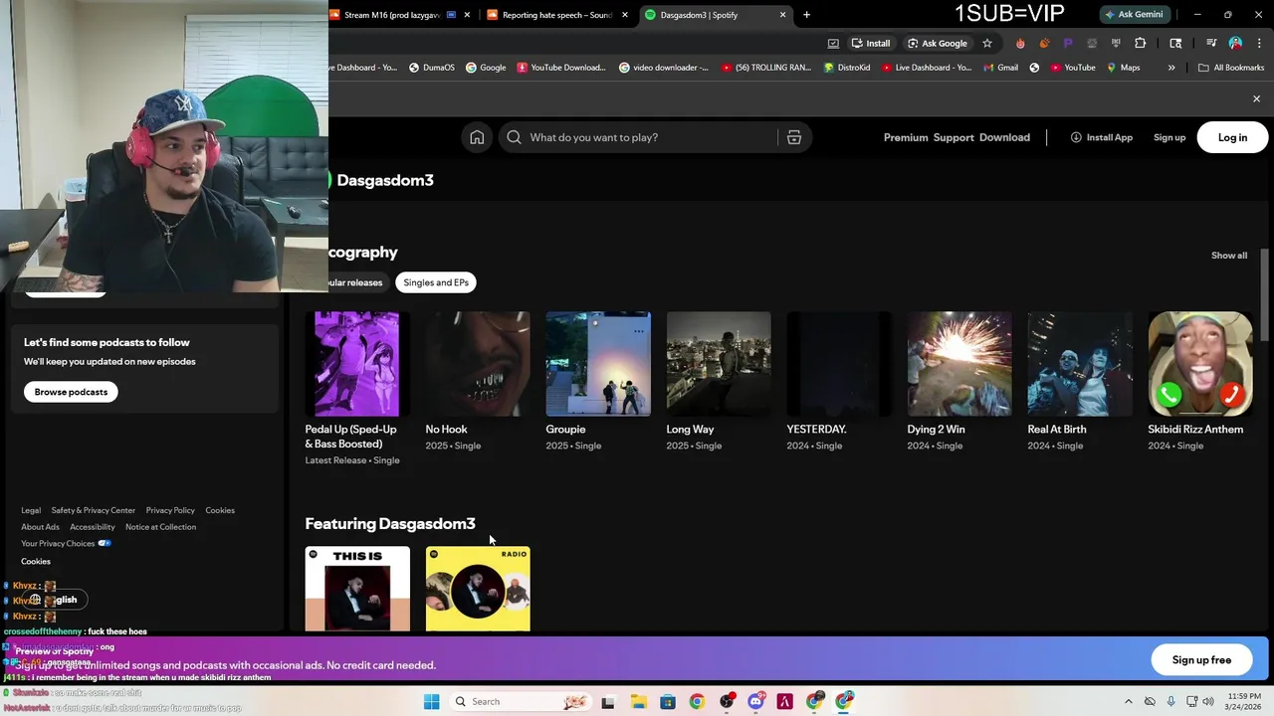Open Windows Start menu
The width and height of the screenshot is (1274, 716).
tap(431, 701)
